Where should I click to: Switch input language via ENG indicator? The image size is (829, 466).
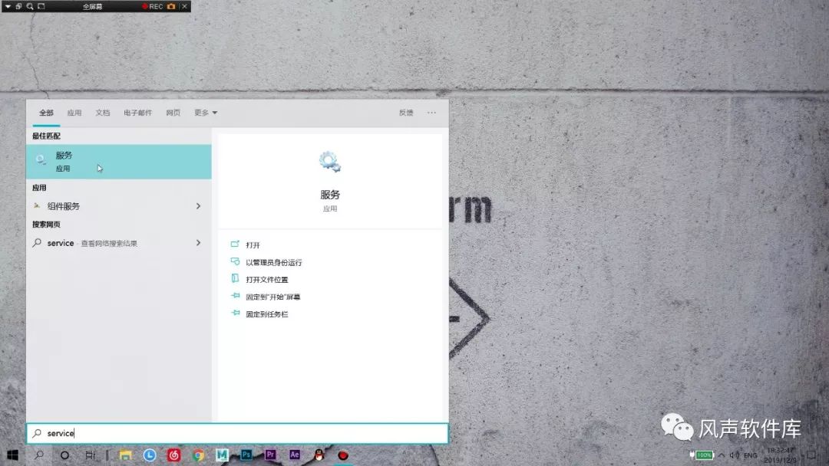pos(751,455)
